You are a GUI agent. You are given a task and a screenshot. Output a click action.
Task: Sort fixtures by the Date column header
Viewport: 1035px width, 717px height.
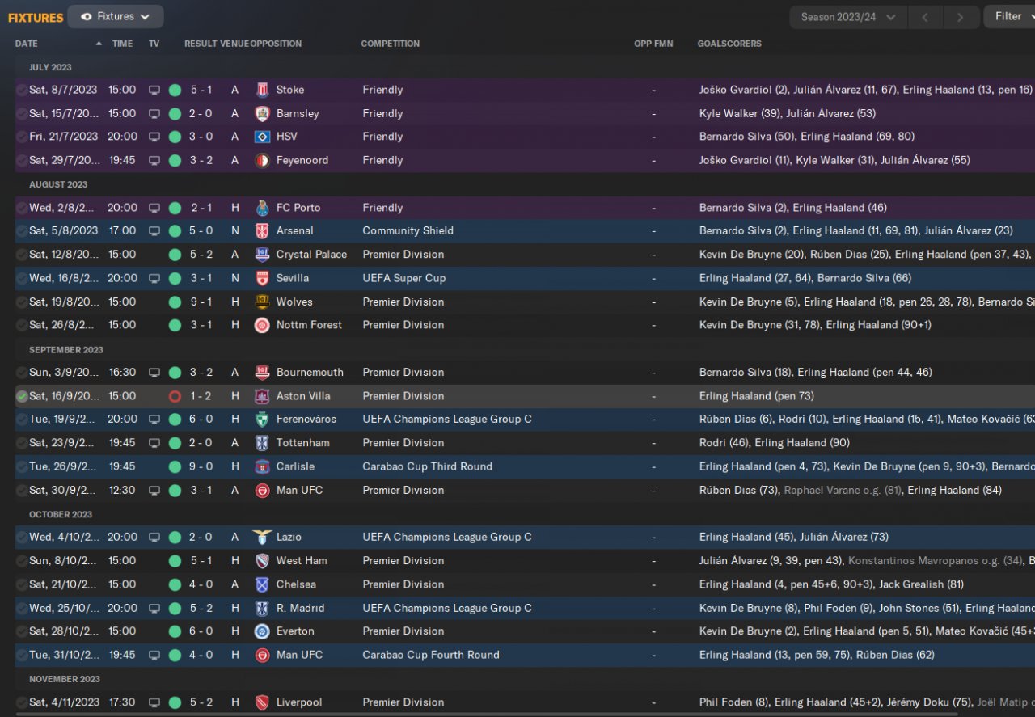pyautogui.click(x=27, y=44)
